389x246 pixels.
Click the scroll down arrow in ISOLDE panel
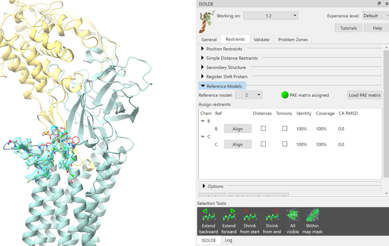click(x=387, y=193)
